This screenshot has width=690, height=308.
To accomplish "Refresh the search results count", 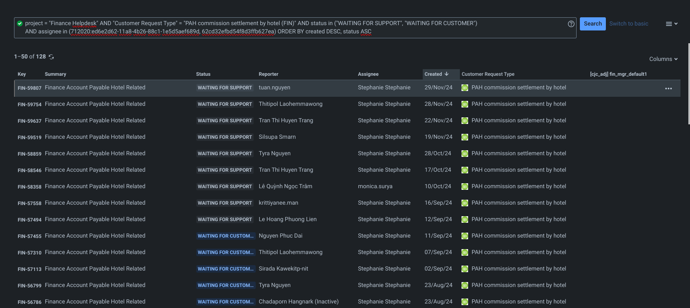I will [x=52, y=57].
